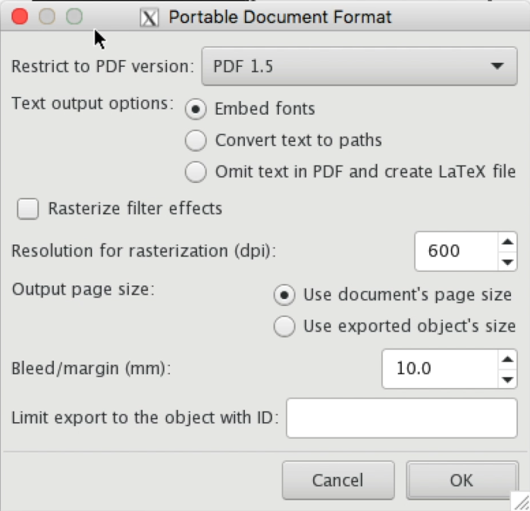Click the yellow minimize window button
This screenshot has width=530, height=511.
point(47,16)
